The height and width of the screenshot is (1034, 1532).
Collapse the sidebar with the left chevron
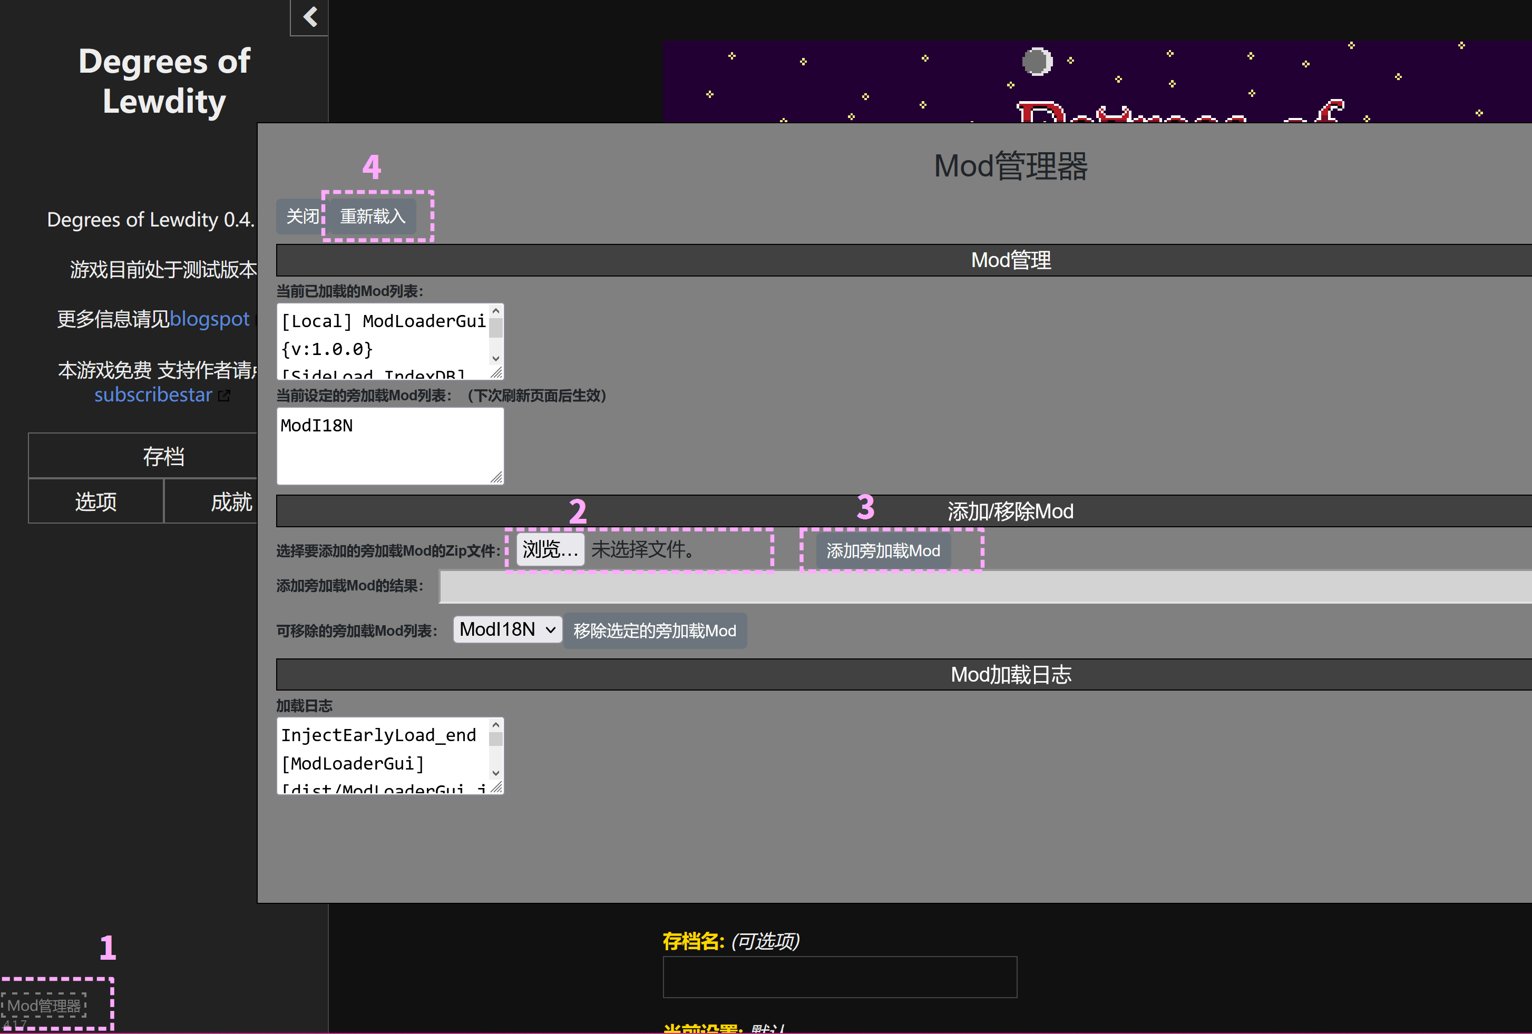[x=310, y=16]
